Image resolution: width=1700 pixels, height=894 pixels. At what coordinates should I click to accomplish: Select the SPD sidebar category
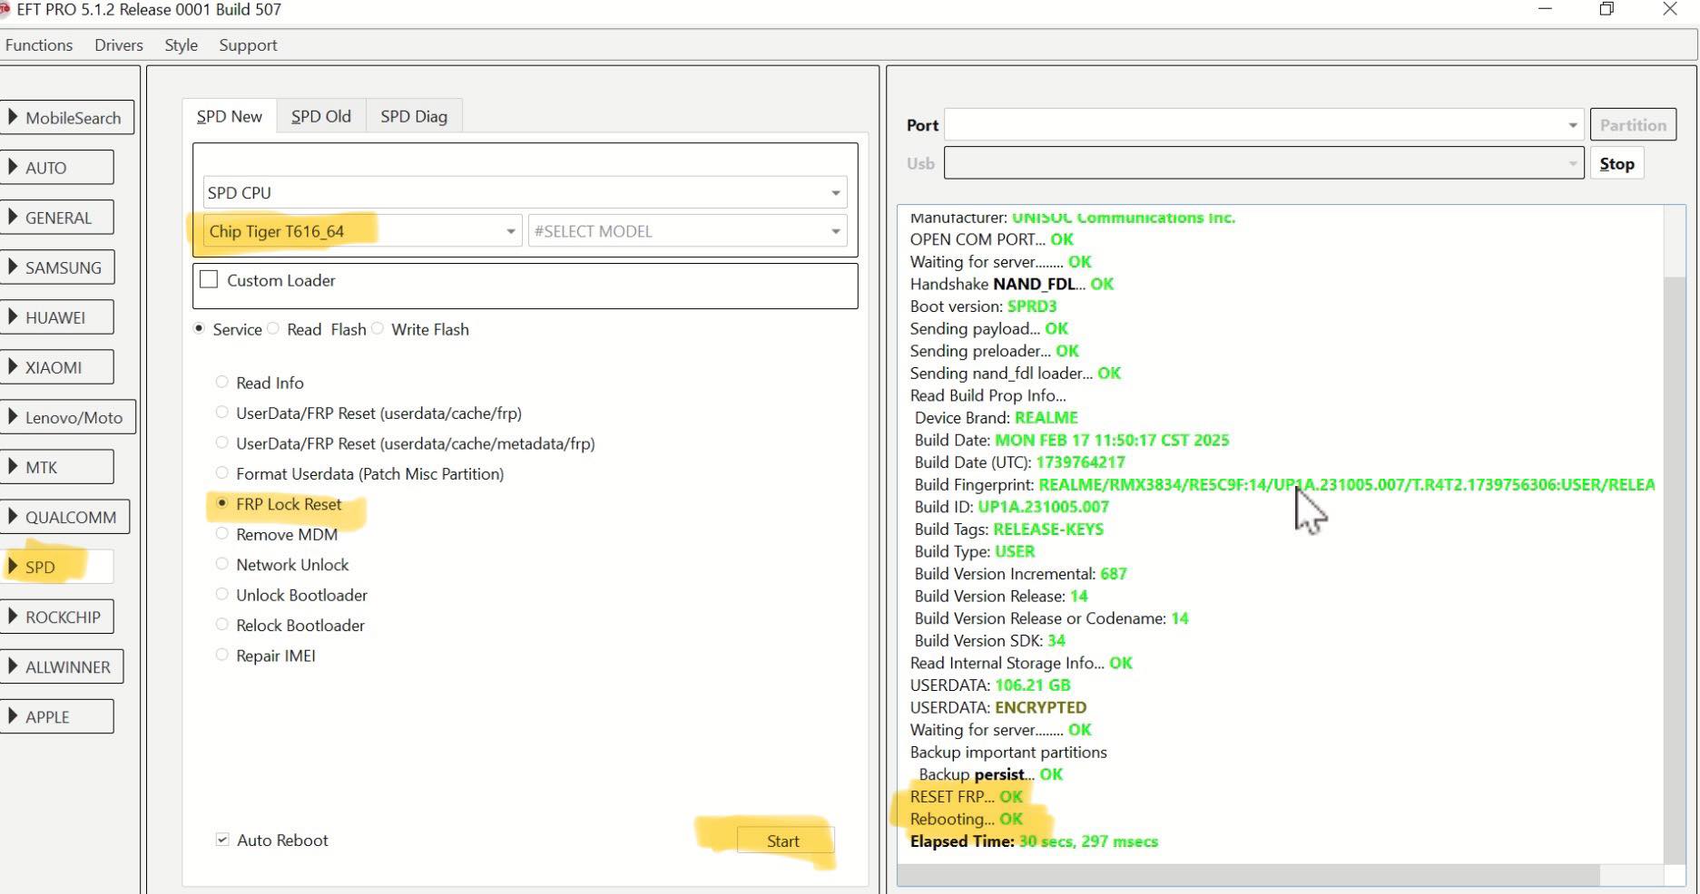pos(56,567)
